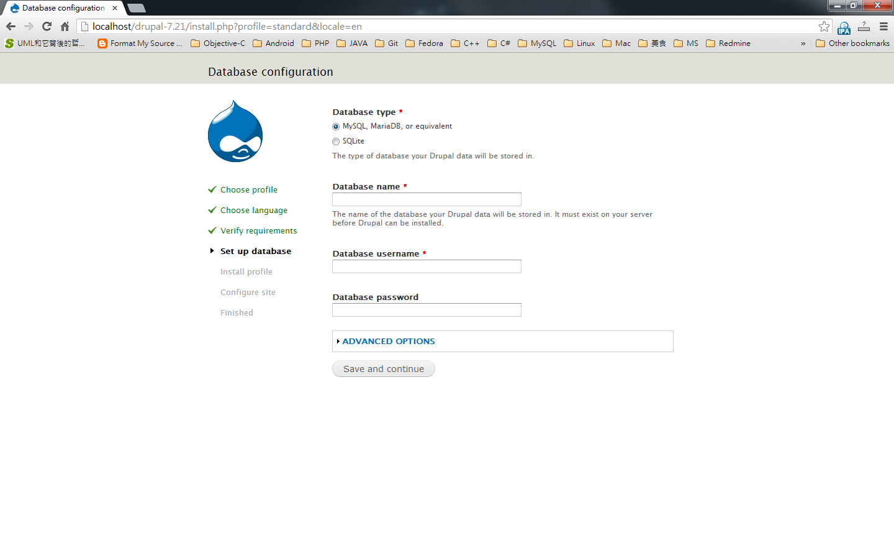Show hidden bookmarks with the double chevron
Viewport: 894px width, 559px height.
[803, 43]
